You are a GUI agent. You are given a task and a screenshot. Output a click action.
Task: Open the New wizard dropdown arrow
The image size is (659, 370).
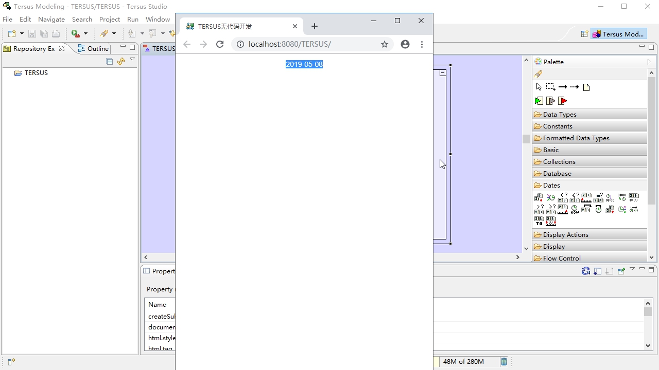(x=22, y=33)
